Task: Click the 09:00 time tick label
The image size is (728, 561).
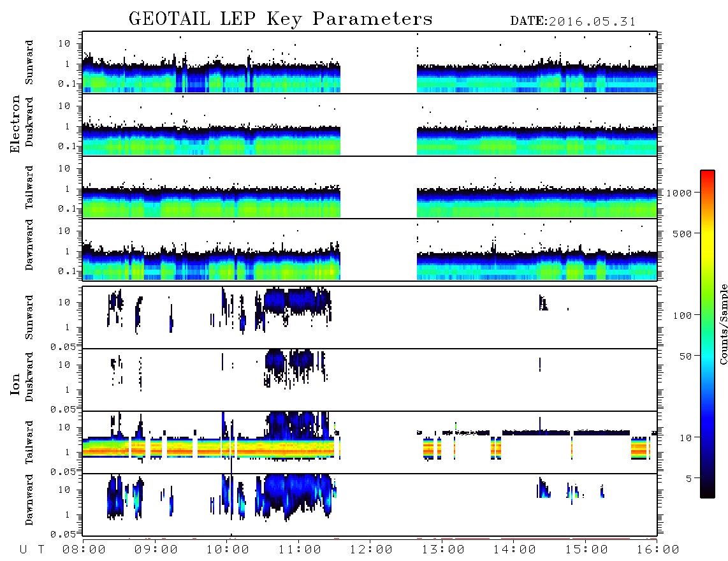Action: (156, 550)
